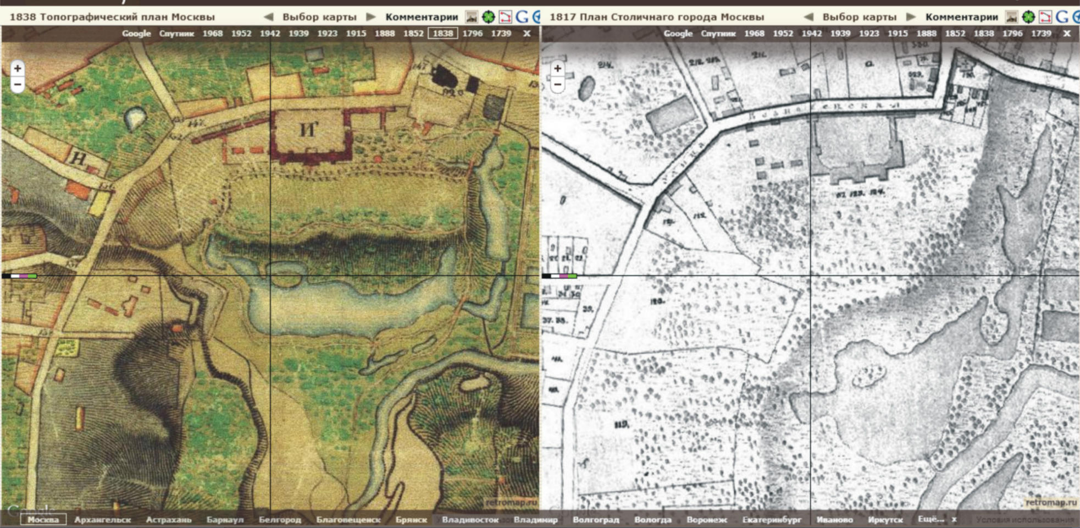Viewport: 1080px width, 528px height.
Task: Choose Брянск in the city bar
Action: [411, 519]
